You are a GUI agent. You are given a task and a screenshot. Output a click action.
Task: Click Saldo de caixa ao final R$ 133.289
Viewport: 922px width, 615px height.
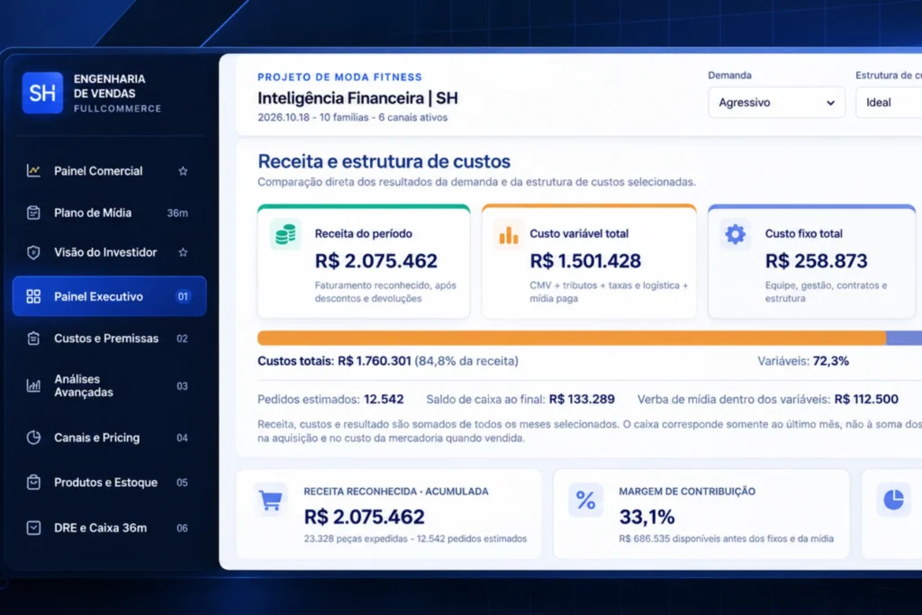click(520, 399)
